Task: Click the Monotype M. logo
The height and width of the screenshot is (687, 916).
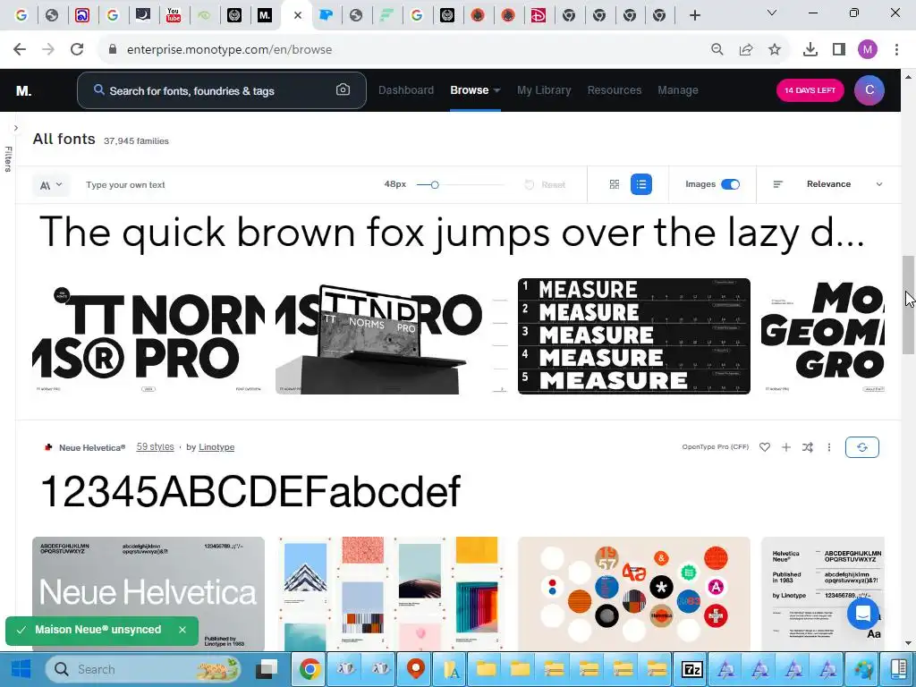Action: 23,90
